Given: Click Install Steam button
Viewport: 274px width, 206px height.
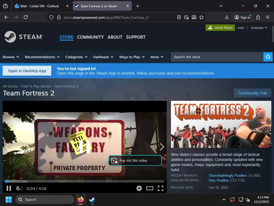Looking at the screenshot, I should coord(220,28).
